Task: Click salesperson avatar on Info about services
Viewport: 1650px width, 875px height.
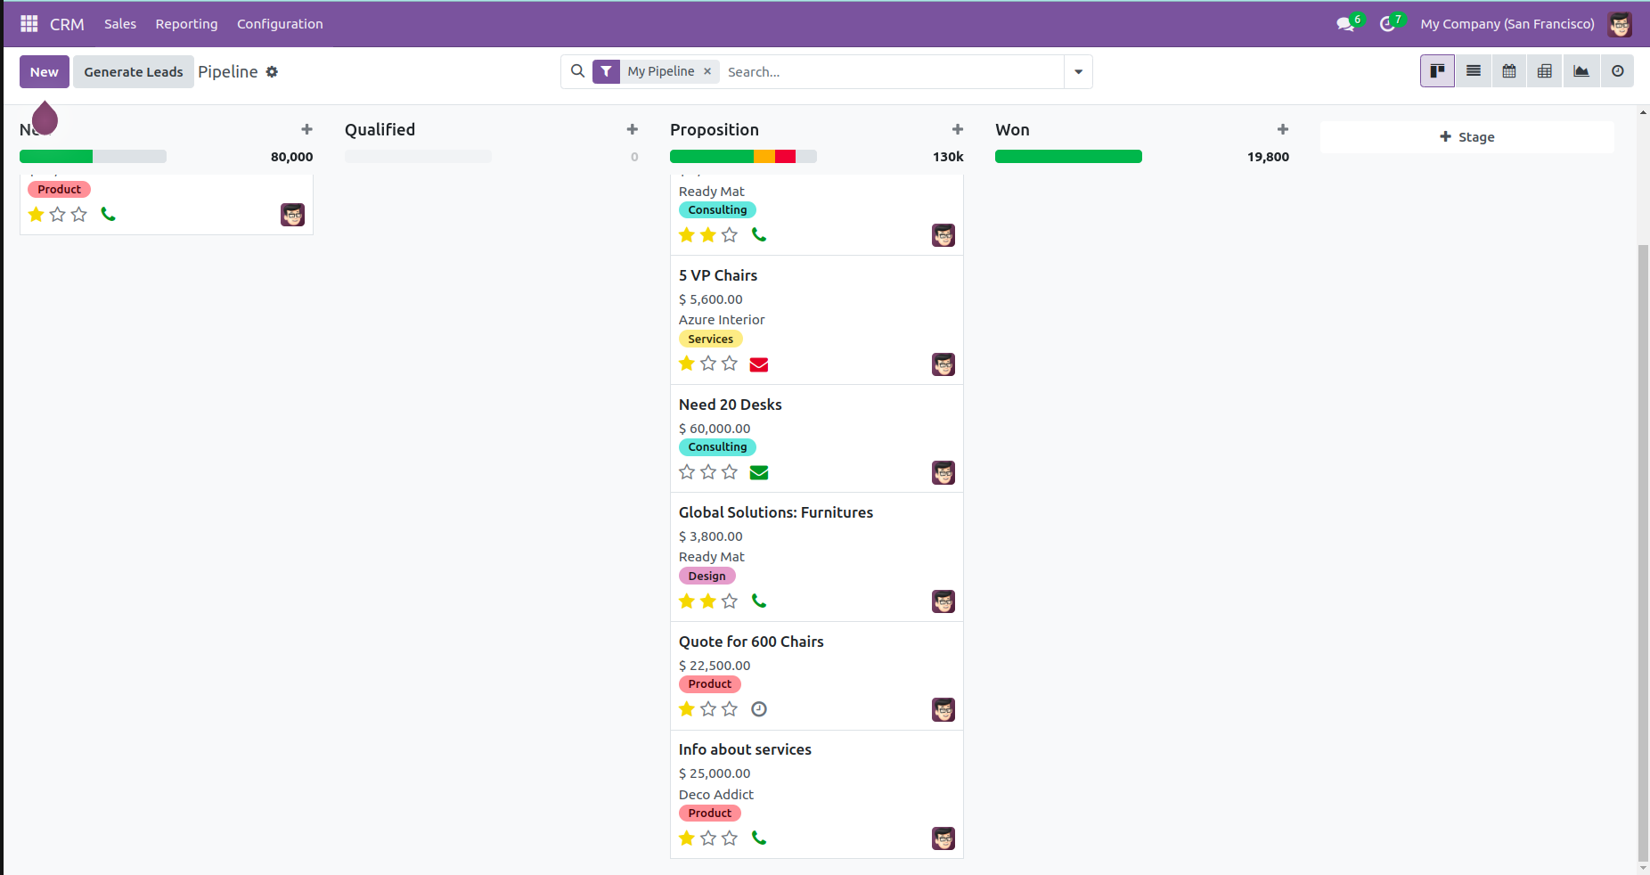Action: point(943,838)
